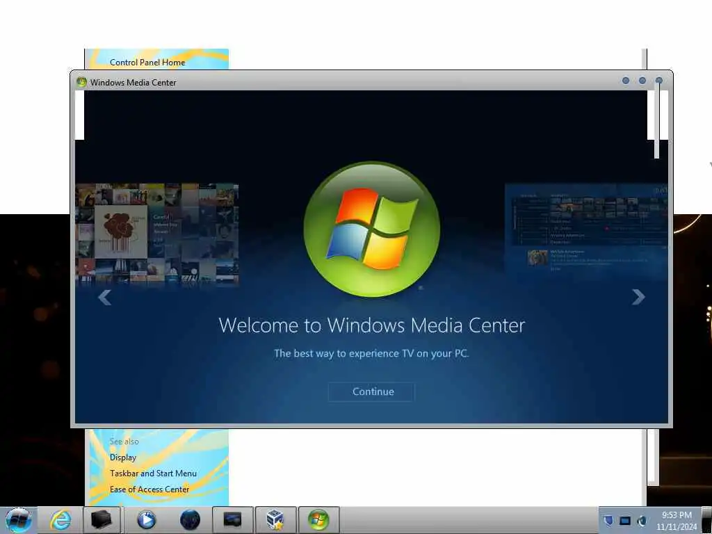
Task: Open the clock showing 9:53 PM
Action: [677, 521]
